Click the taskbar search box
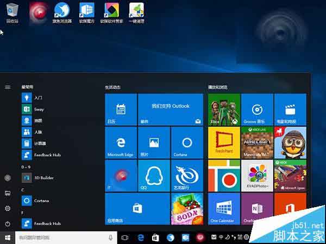 click(66, 237)
